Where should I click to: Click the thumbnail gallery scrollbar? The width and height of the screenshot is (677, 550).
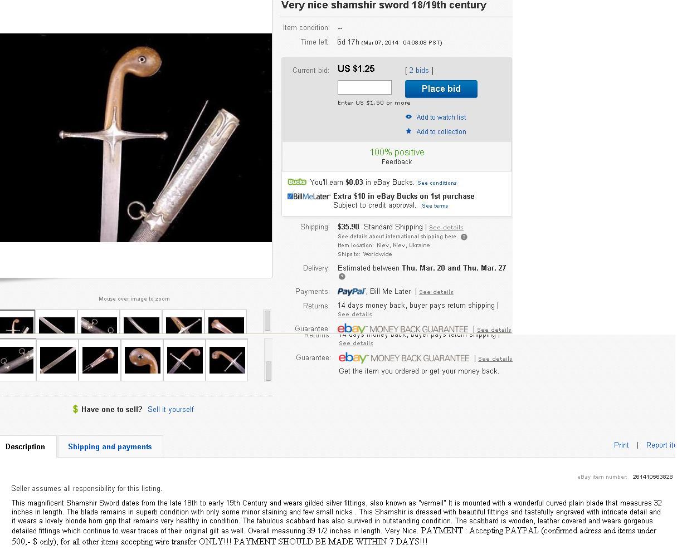[x=268, y=371]
